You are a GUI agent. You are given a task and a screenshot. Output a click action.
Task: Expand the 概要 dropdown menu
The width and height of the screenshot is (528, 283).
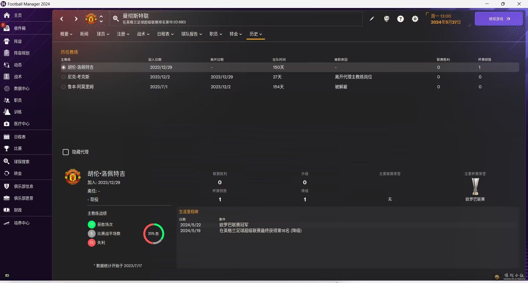coord(66,34)
